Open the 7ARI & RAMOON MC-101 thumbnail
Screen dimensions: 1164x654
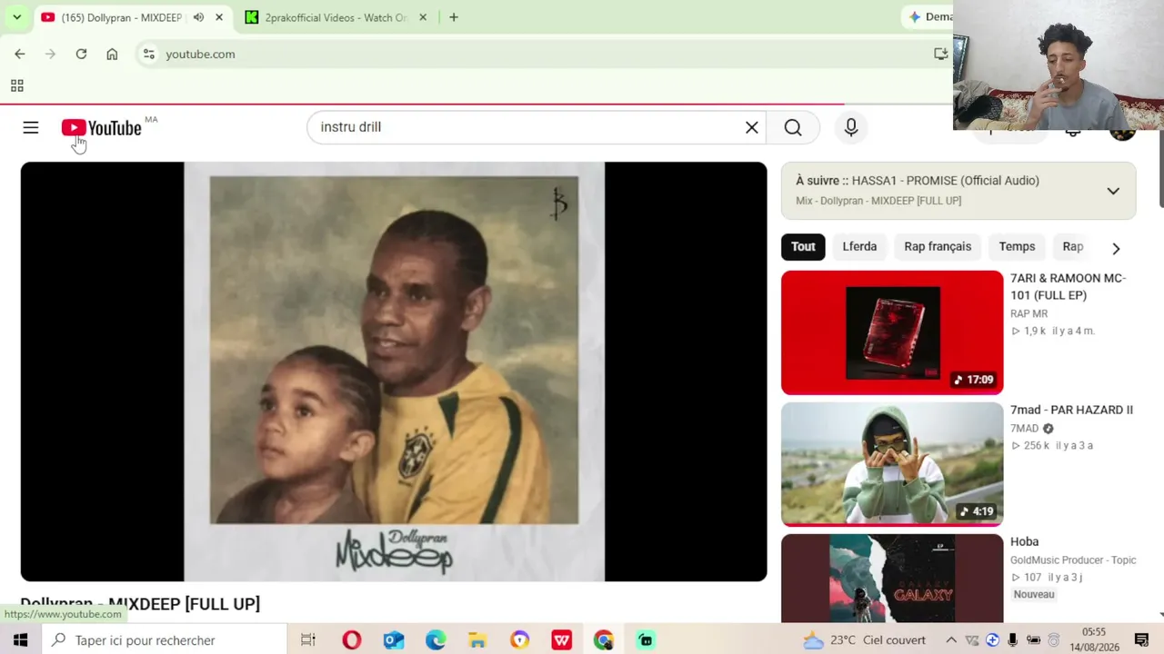point(892,332)
